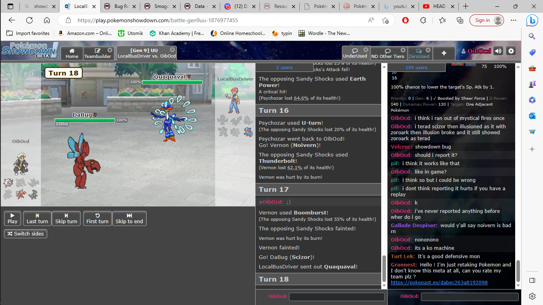This screenshot has height=305, width=543.
Task: Close the Teambuilder tab
Action: click(x=110, y=50)
